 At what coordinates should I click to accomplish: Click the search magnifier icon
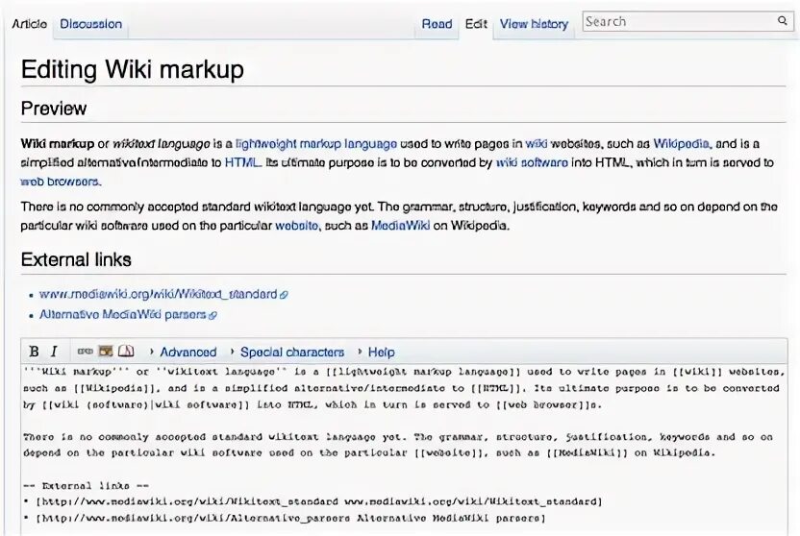click(782, 21)
